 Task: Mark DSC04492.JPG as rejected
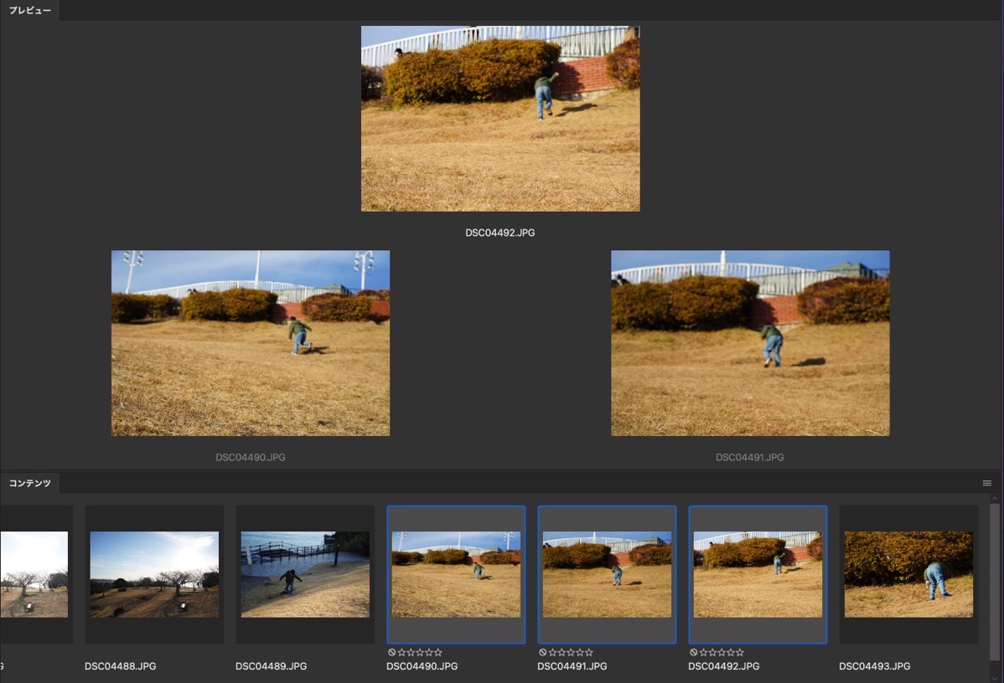pyautogui.click(x=693, y=652)
